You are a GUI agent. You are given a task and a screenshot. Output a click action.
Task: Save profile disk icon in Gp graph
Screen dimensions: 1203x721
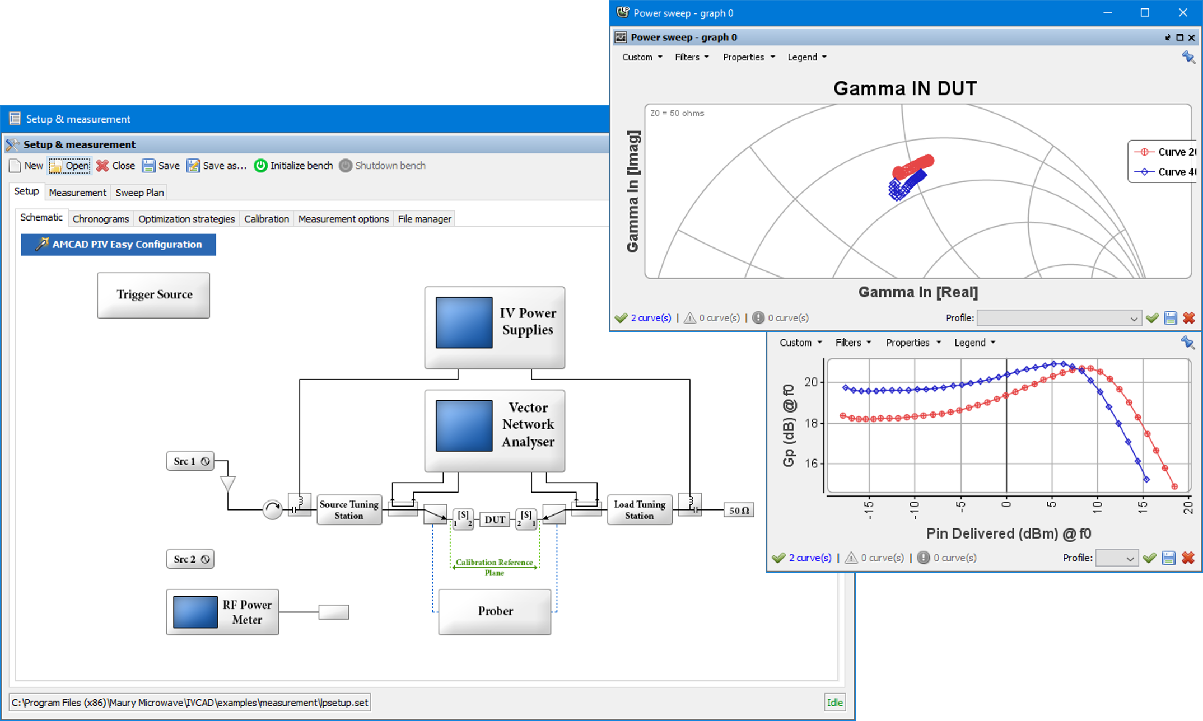(x=1169, y=558)
